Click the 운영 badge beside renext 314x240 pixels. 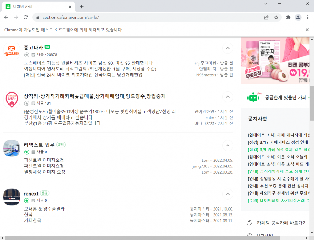pos(45,193)
